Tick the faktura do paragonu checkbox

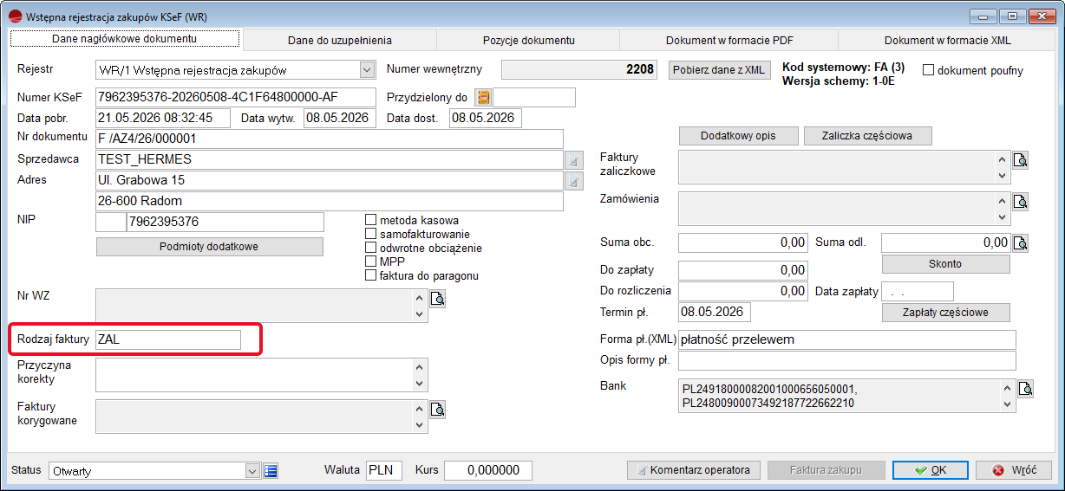coord(371,275)
